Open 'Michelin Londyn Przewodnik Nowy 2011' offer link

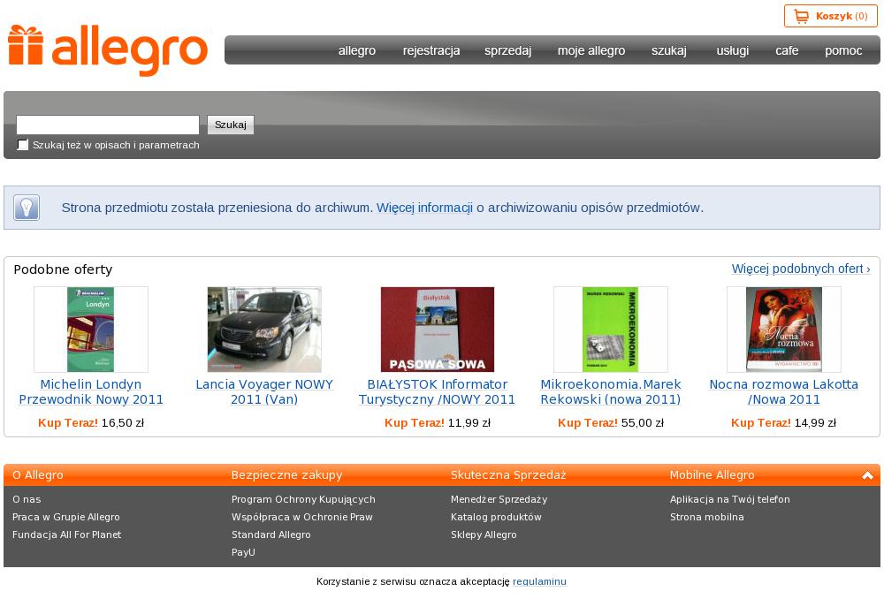(91, 391)
